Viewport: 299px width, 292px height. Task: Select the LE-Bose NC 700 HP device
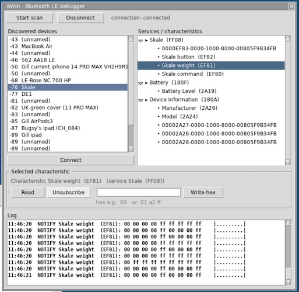(x=68, y=81)
